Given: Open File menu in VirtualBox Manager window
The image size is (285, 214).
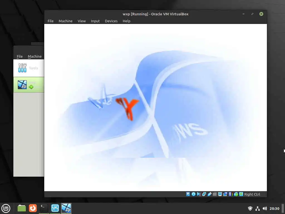Looking at the screenshot, I should point(20,56).
